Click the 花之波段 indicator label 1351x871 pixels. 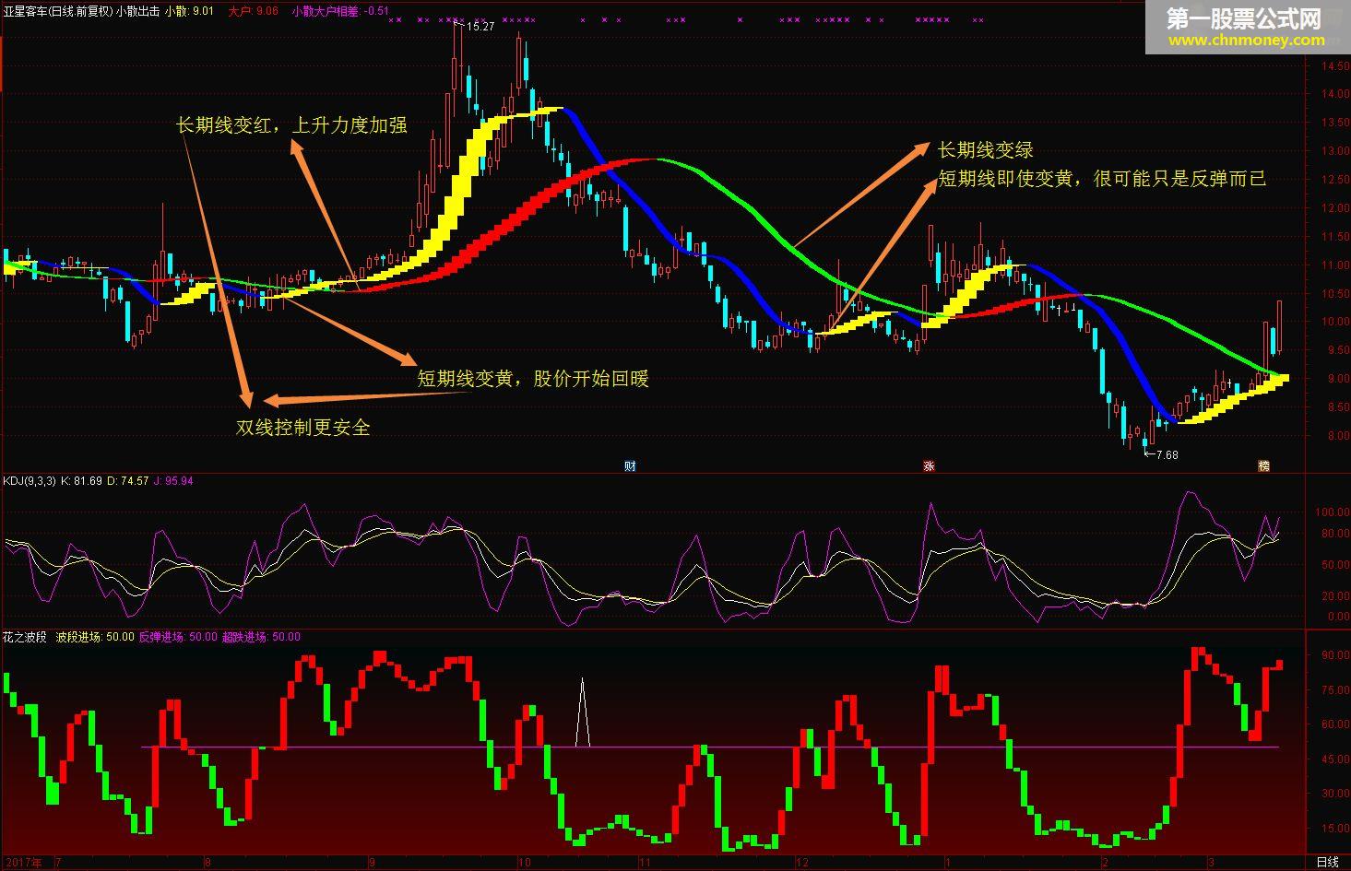tap(24, 636)
